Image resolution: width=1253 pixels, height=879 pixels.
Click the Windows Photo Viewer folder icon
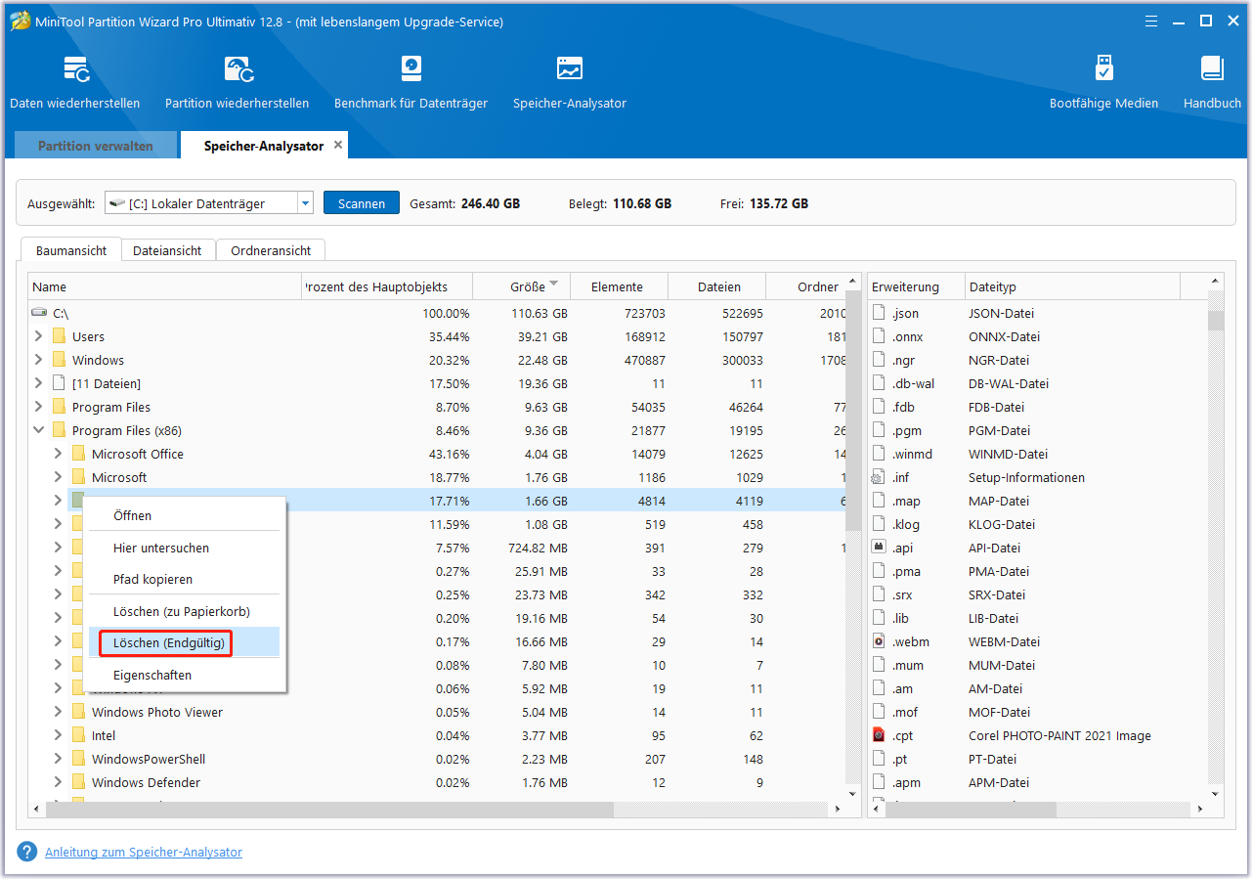[78, 712]
